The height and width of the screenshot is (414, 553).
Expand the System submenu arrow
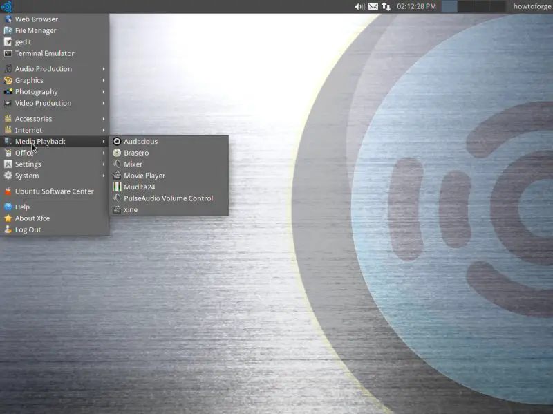pos(104,176)
